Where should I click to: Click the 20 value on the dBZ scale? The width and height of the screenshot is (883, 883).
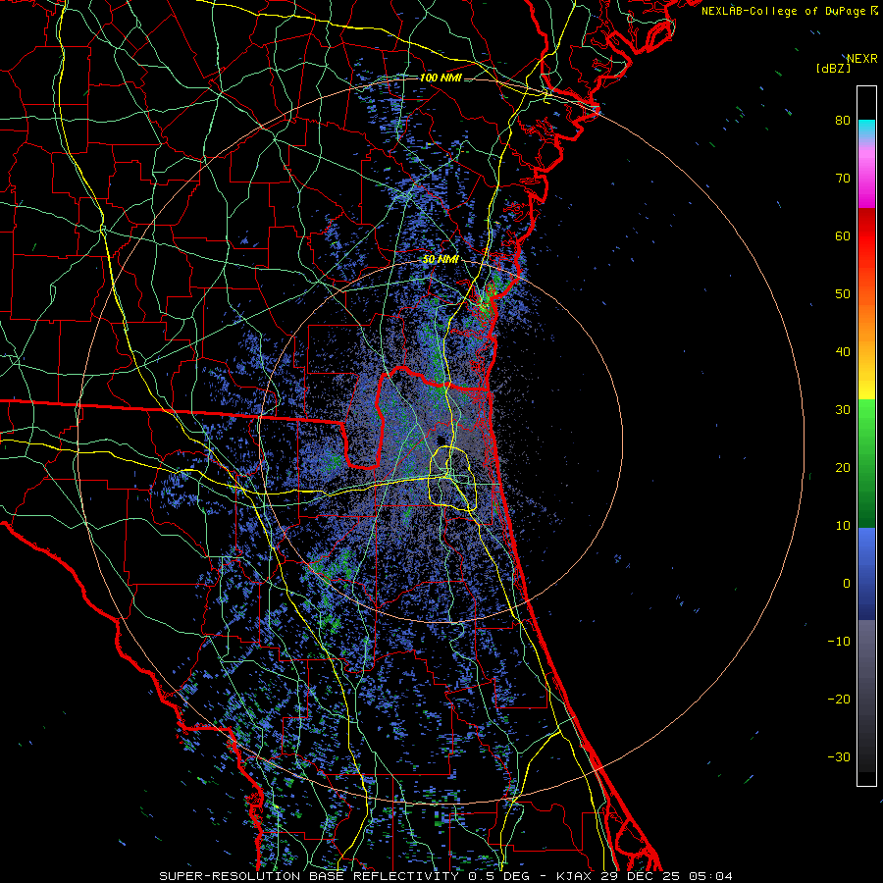(x=843, y=468)
